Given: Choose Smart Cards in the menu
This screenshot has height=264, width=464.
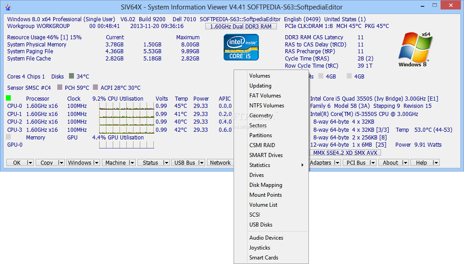Looking at the screenshot, I should (x=271, y=258).
